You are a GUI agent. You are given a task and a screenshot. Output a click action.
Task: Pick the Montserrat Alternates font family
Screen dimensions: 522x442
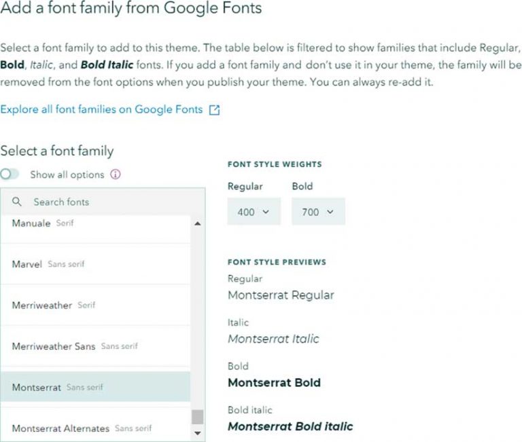point(95,426)
